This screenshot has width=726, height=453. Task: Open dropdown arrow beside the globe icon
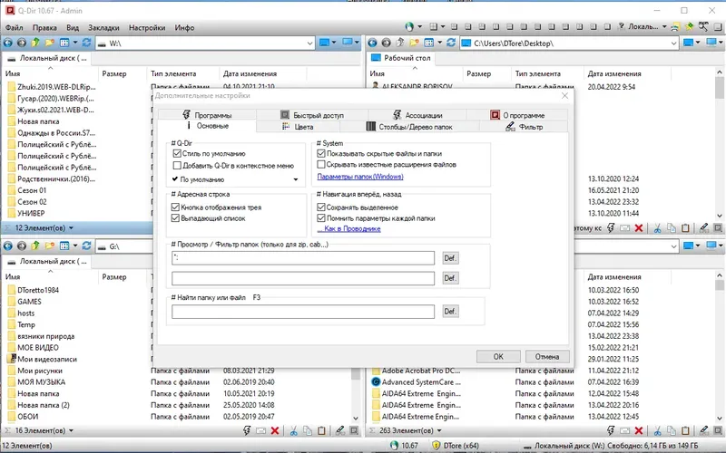coord(419,27)
